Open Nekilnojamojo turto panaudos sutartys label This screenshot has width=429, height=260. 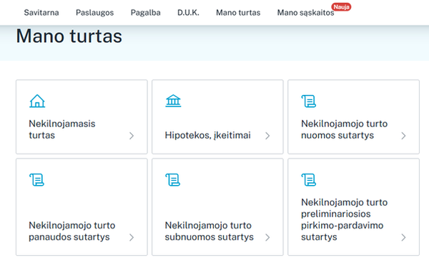(72, 231)
